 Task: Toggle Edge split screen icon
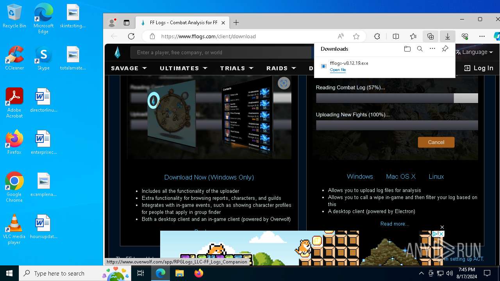tap(396, 36)
